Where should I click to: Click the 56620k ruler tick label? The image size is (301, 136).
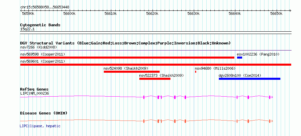[x=153, y=14]
